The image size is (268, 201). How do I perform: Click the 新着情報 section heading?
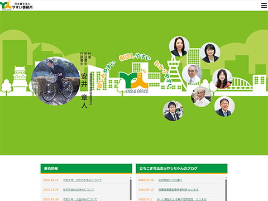click(51, 169)
